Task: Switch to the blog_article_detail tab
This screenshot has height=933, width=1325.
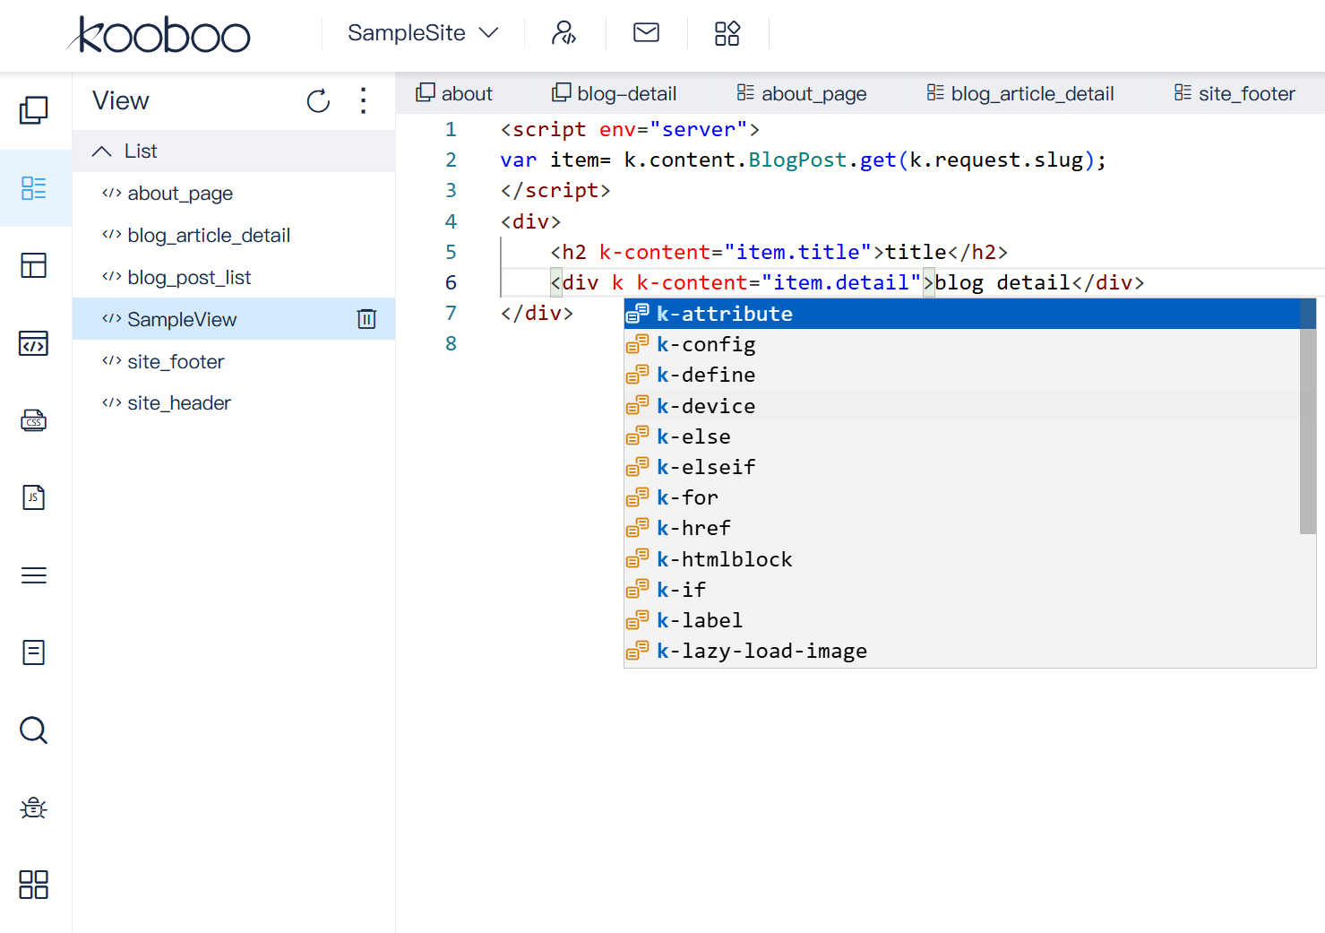Action: [1020, 93]
